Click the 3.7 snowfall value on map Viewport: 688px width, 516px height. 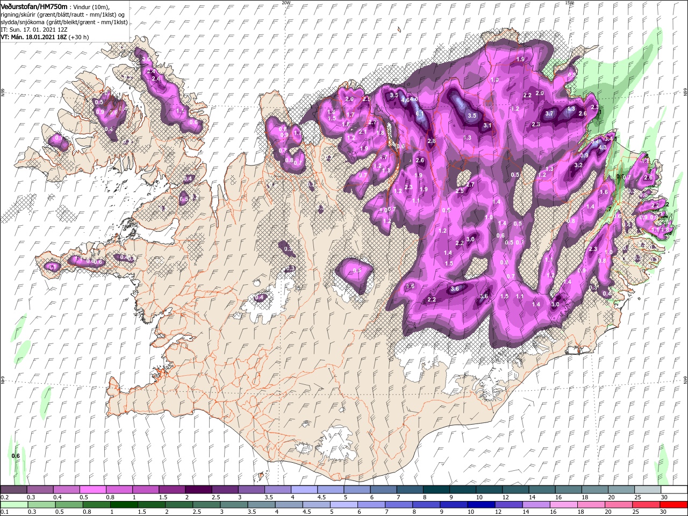click(x=549, y=113)
